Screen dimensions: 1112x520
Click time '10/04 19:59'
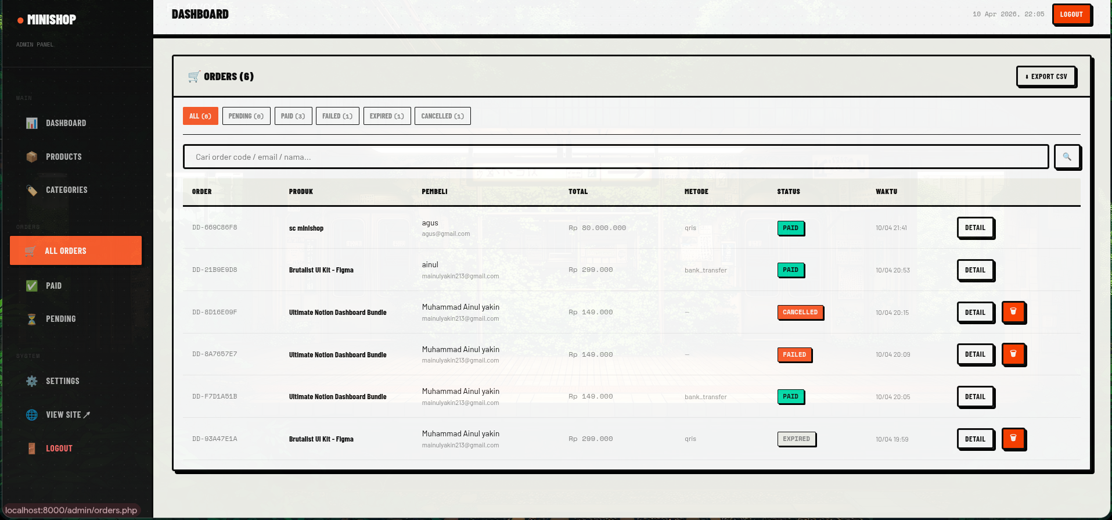[x=892, y=439]
